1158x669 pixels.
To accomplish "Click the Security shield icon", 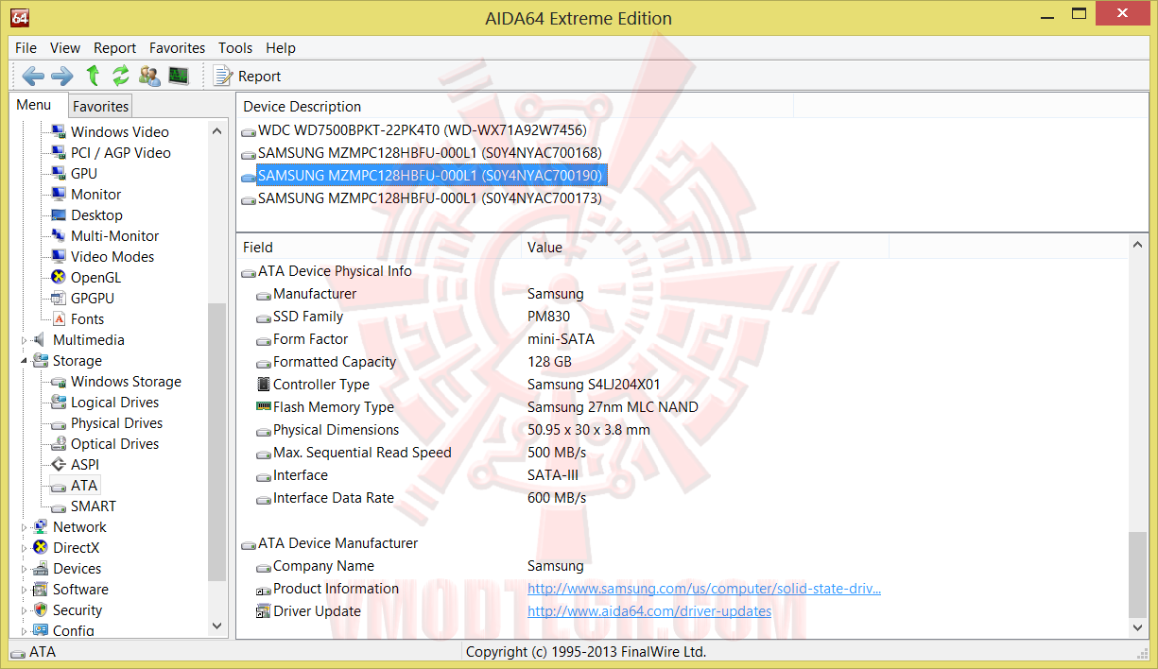I will point(40,610).
